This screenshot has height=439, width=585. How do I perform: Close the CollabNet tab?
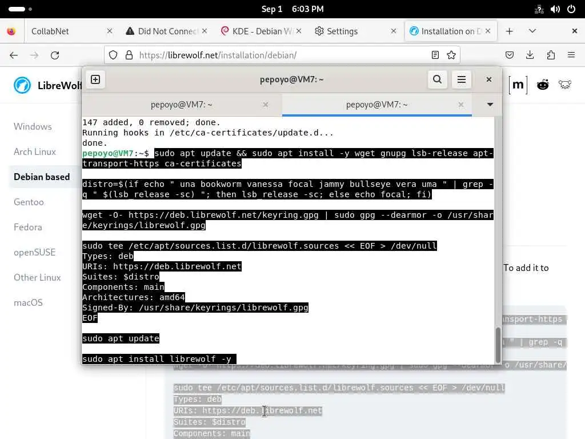click(x=110, y=31)
